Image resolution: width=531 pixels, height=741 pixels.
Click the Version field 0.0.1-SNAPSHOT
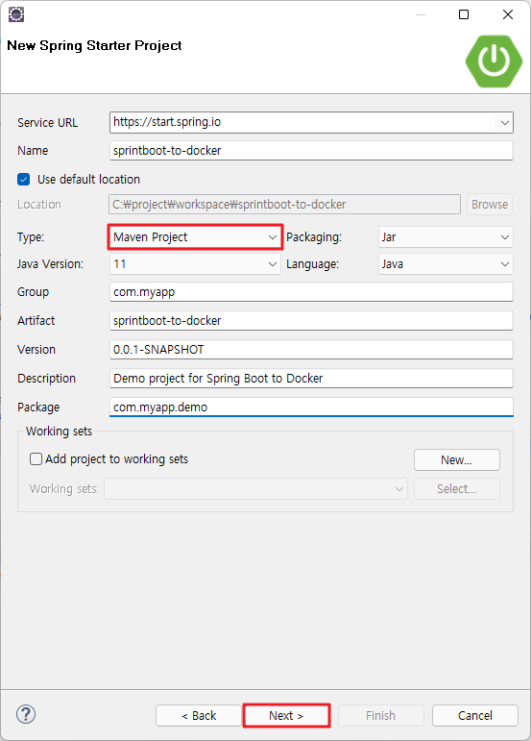311,350
